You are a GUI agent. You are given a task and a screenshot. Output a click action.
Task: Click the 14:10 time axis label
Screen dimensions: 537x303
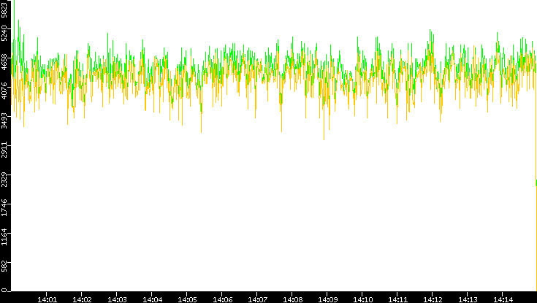tap(363, 299)
